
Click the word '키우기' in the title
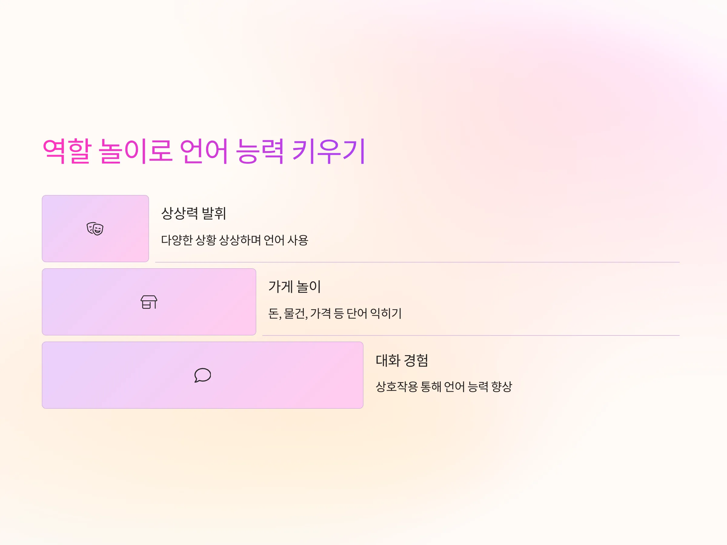pyautogui.click(x=329, y=151)
